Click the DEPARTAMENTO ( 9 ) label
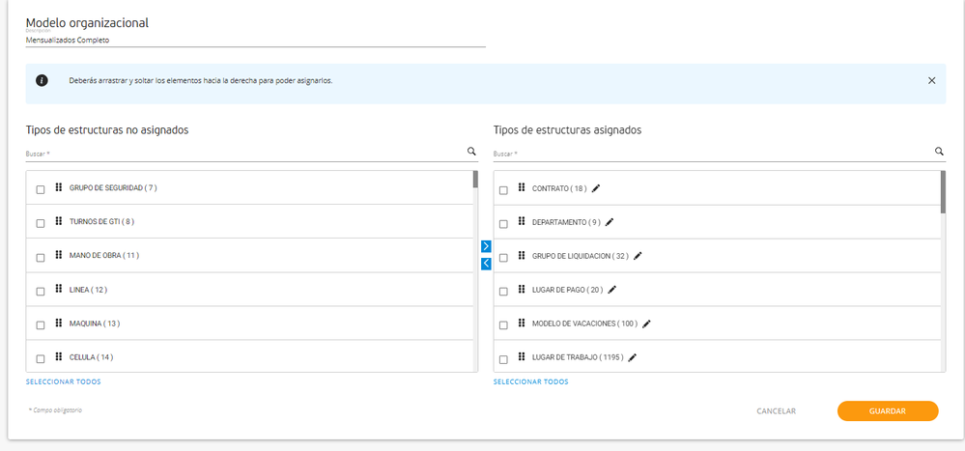Image resolution: width=965 pixels, height=451 pixels. [x=566, y=223]
